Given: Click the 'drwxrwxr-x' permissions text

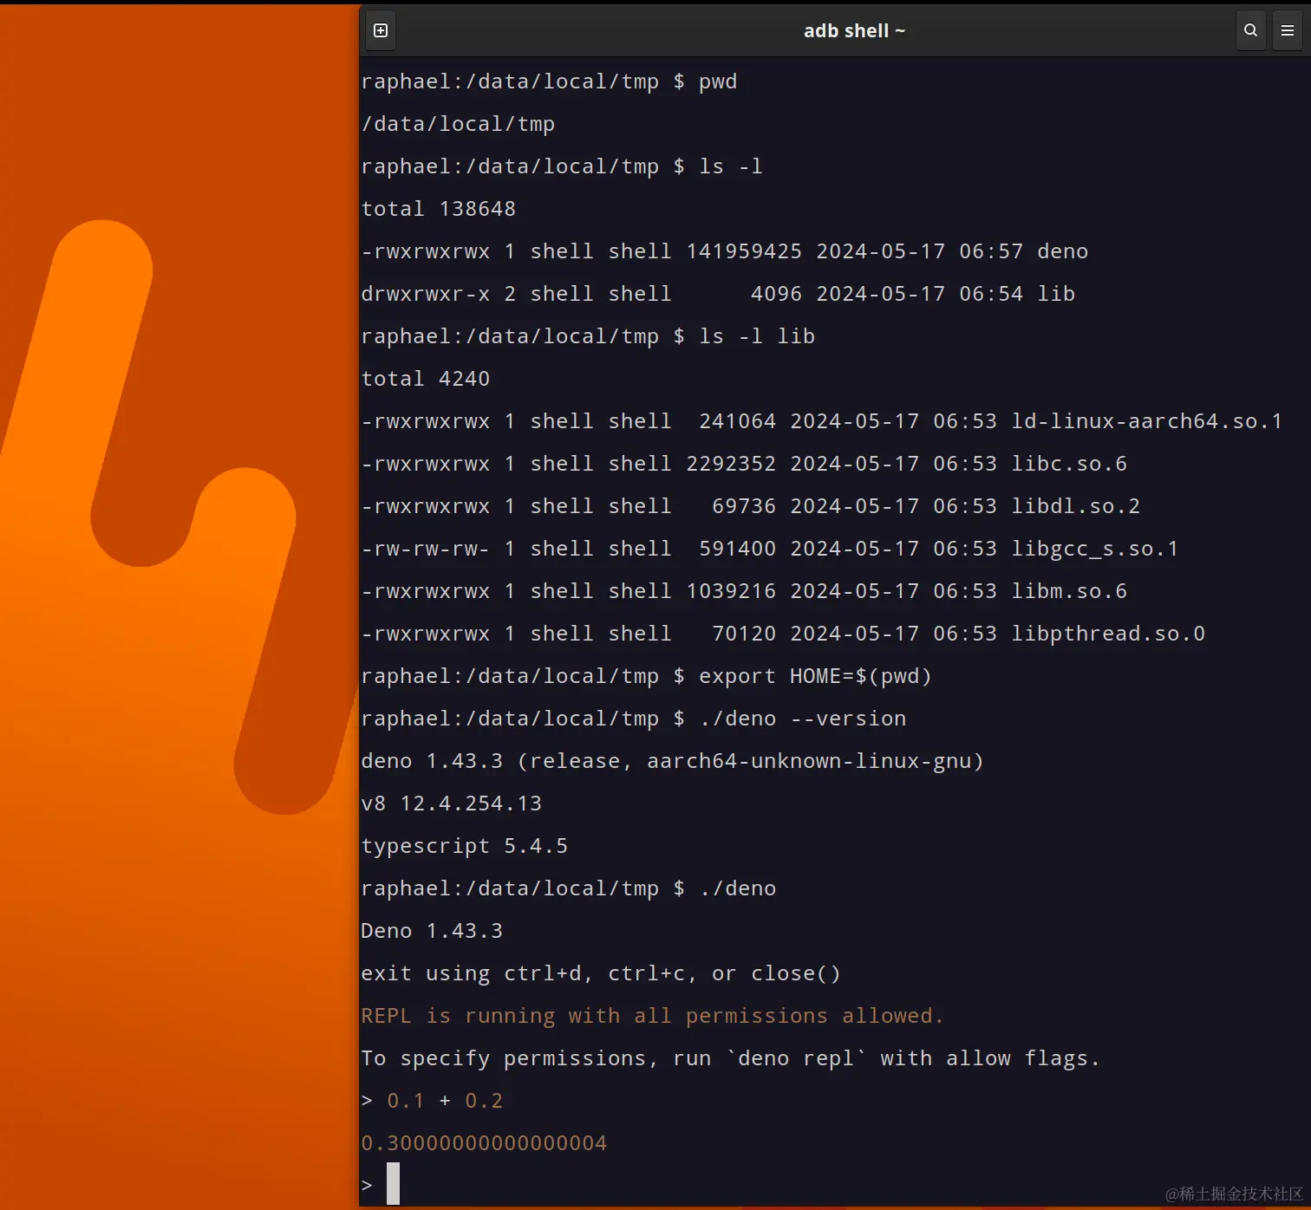Looking at the screenshot, I should click(x=426, y=294).
